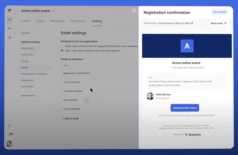Open General settings section
Viewport: 238px width, 155px height.
(x=25, y=33)
